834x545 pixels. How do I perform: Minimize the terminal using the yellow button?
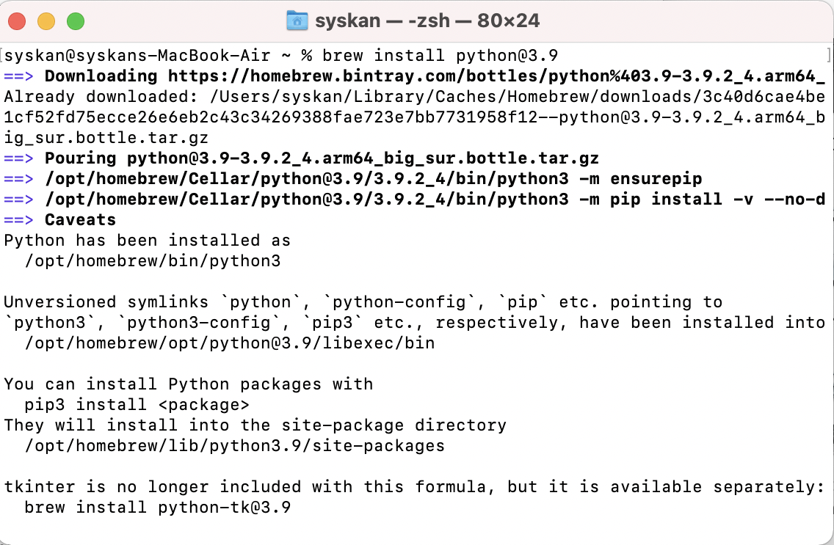coord(46,21)
